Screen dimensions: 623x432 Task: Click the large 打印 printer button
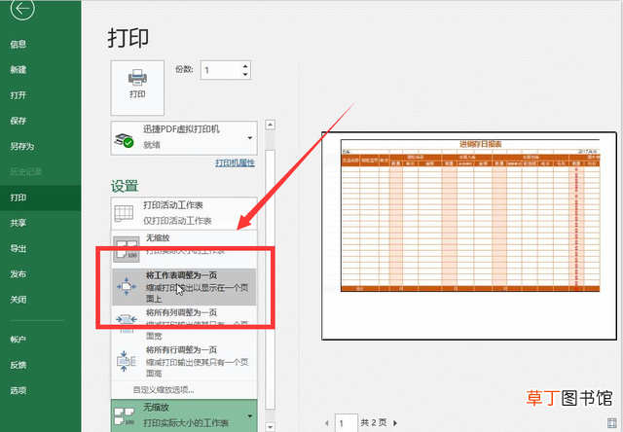[x=137, y=88]
